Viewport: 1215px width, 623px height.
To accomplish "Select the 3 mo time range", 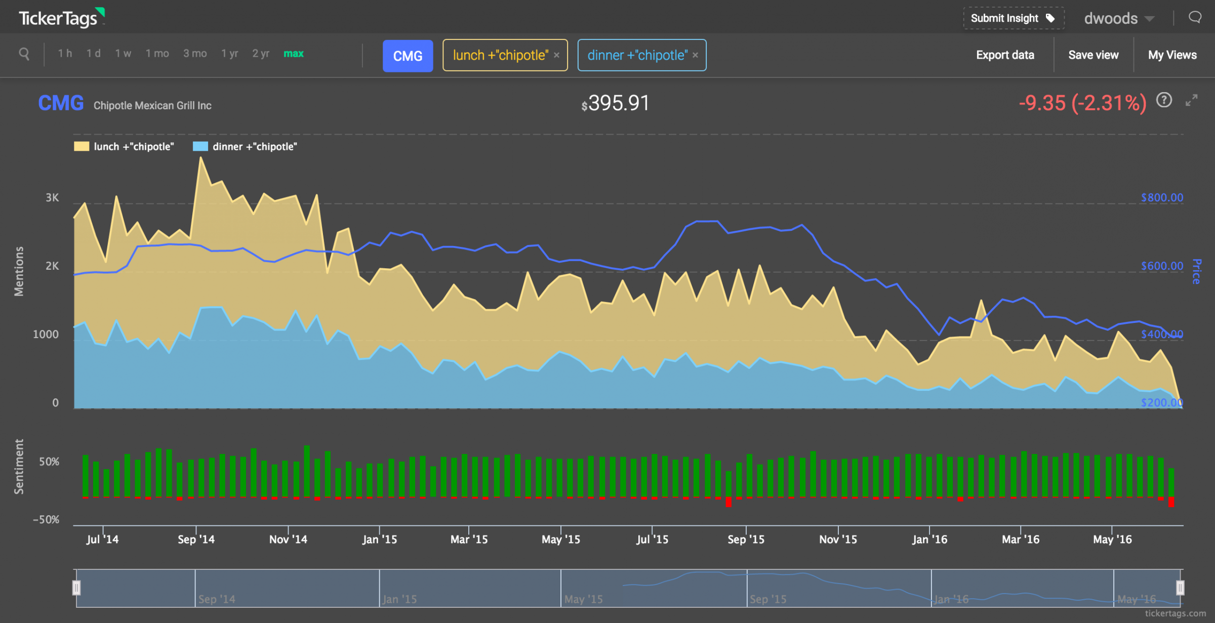I will (x=195, y=54).
